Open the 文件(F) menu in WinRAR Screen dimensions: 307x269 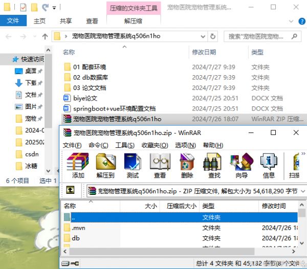[72, 145]
